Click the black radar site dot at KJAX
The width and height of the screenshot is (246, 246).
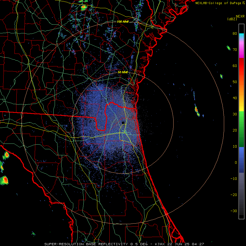(123, 122)
